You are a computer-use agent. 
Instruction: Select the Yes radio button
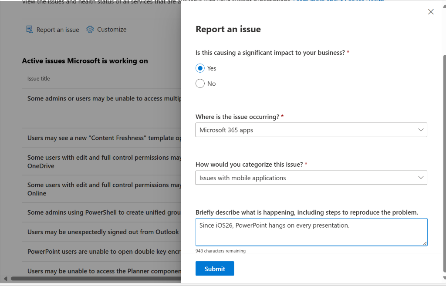(x=200, y=68)
